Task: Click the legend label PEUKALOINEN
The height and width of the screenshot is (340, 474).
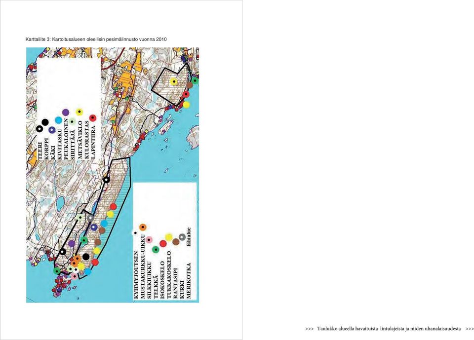Action: click(x=67, y=139)
